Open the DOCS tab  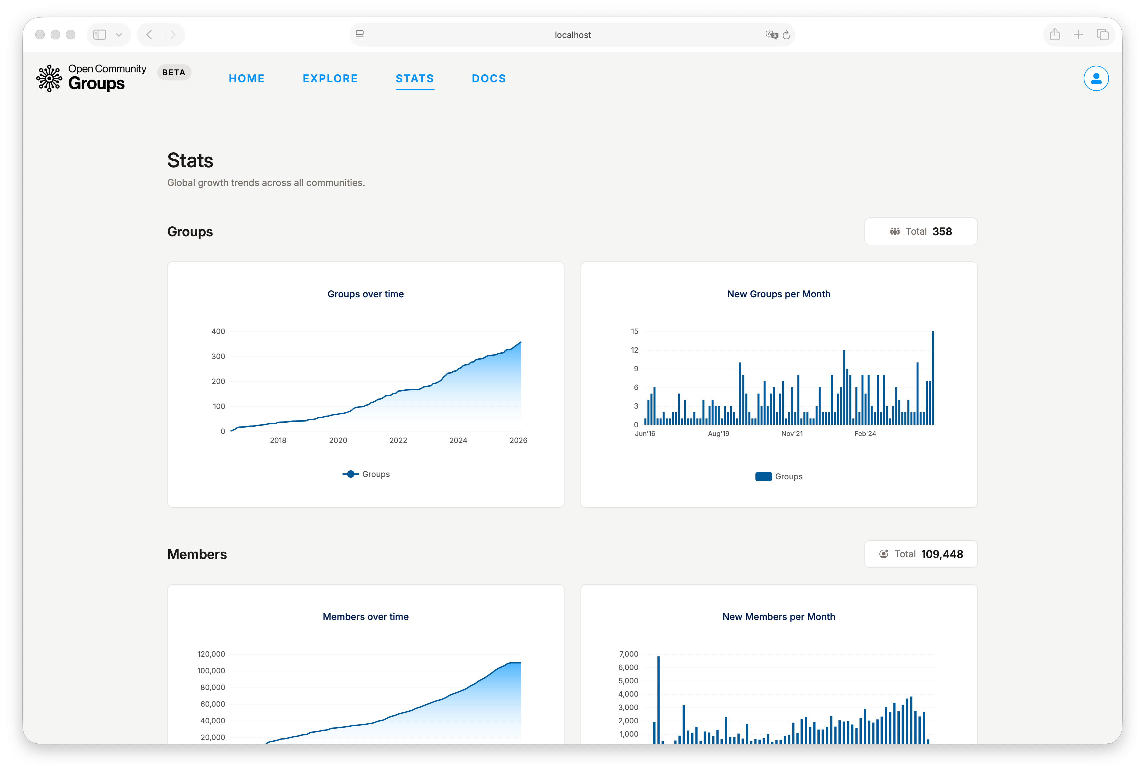pos(489,79)
